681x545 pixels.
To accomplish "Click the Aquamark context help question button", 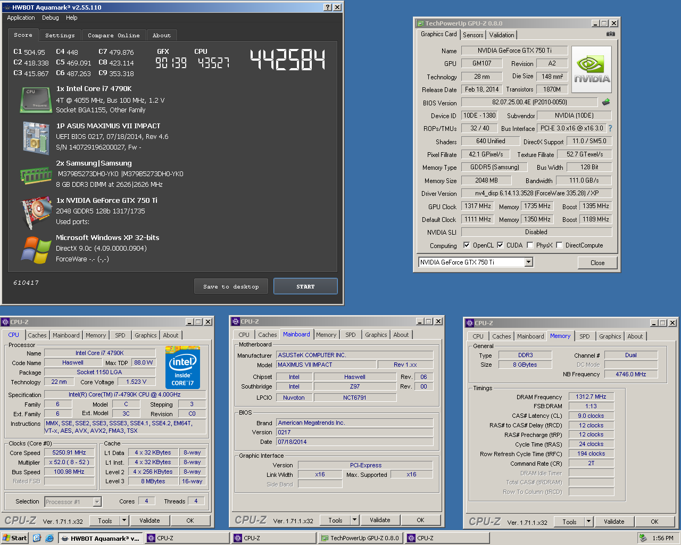I will pyautogui.click(x=328, y=7).
